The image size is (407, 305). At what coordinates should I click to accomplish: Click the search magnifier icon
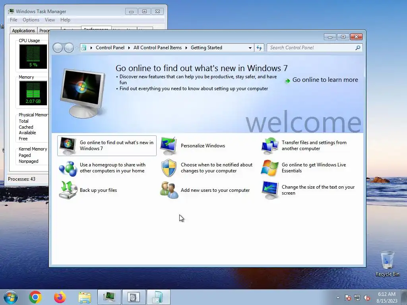pos(358,48)
